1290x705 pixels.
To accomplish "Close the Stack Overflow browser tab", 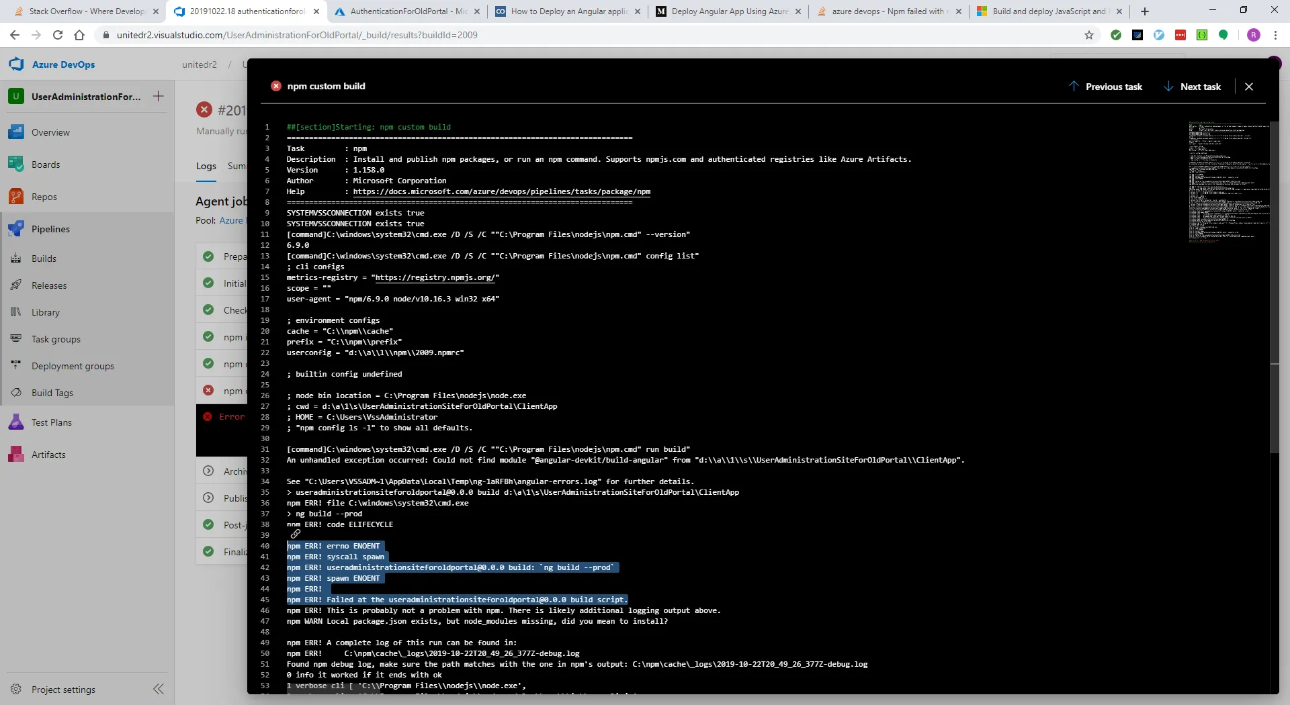I will pos(156,11).
